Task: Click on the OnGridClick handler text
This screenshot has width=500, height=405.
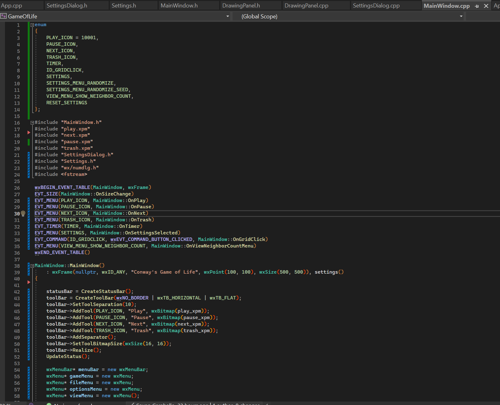Action: [249, 239]
